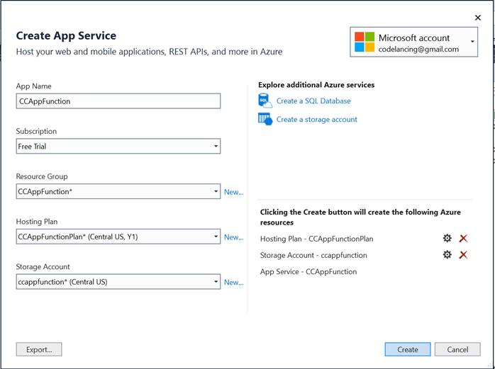Expand the Storage Account dropdown

[216, 283]
